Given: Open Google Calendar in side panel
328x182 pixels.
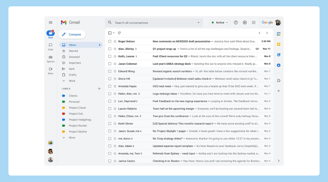Looking at the screenshot, I should [x=278, y=34].
